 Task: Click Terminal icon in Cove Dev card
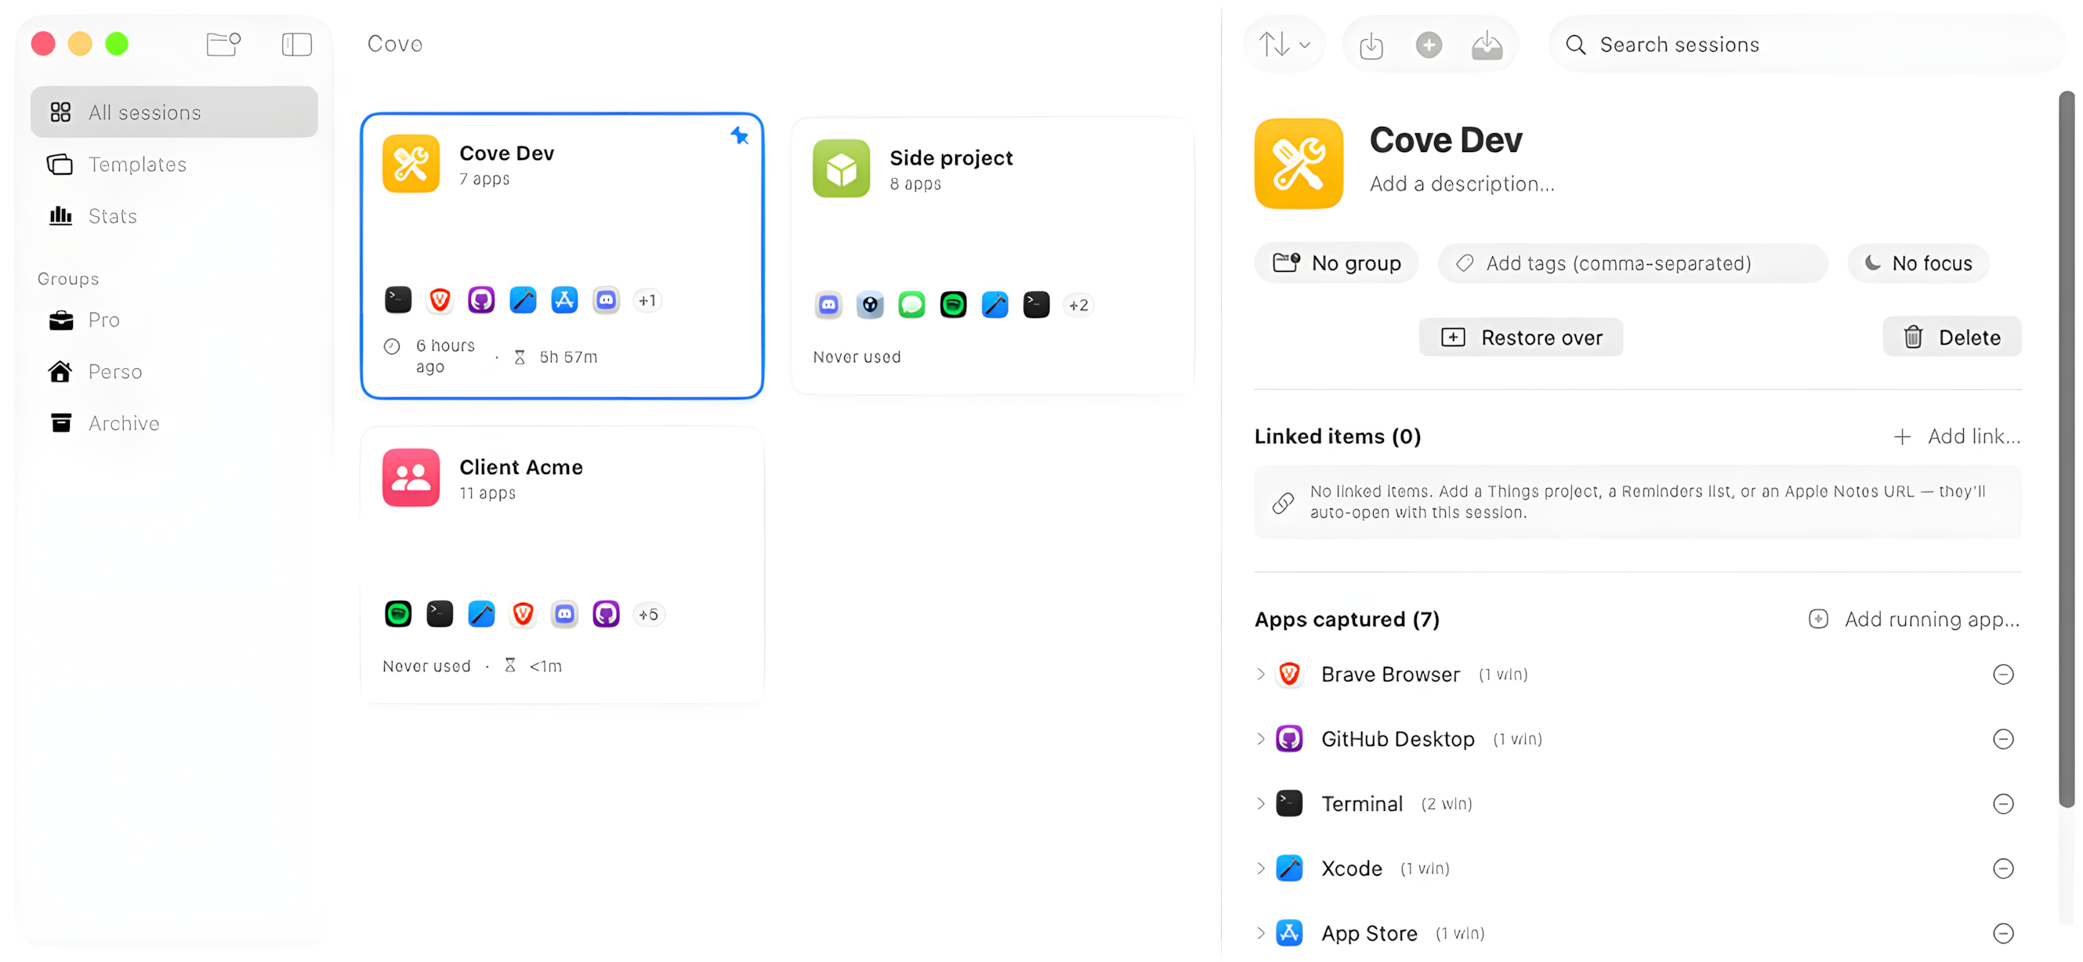pyautogui.click(x=398, y=300)
